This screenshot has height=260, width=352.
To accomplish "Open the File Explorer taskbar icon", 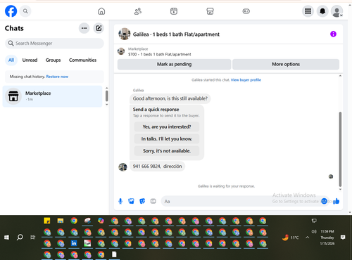I will pyautogui.click(x=61, y=221).
